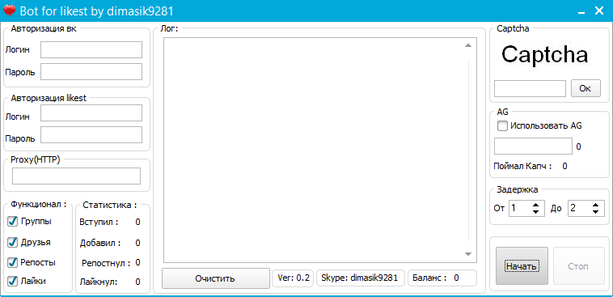Click the Skype: dimasik9281 label

coord(360,278)
